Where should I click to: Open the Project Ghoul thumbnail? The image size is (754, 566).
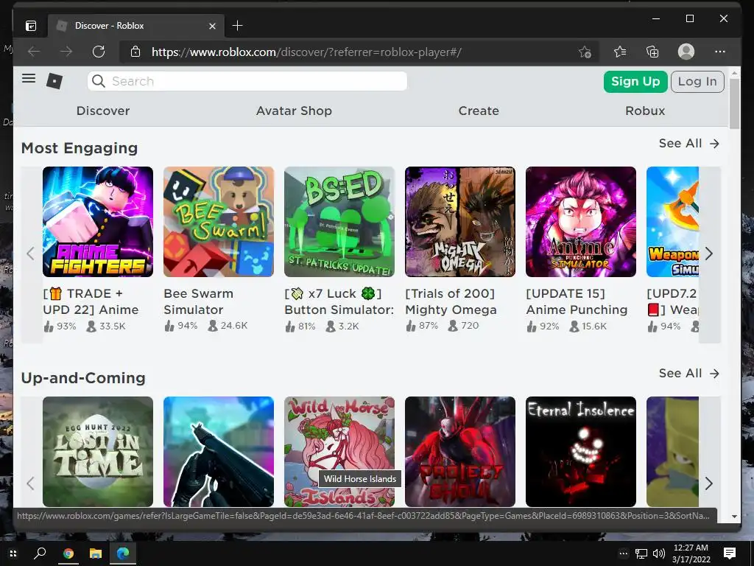click(460, 452)
